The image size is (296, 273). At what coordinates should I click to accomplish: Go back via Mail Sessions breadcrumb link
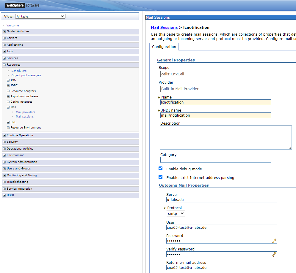point(164,28)
